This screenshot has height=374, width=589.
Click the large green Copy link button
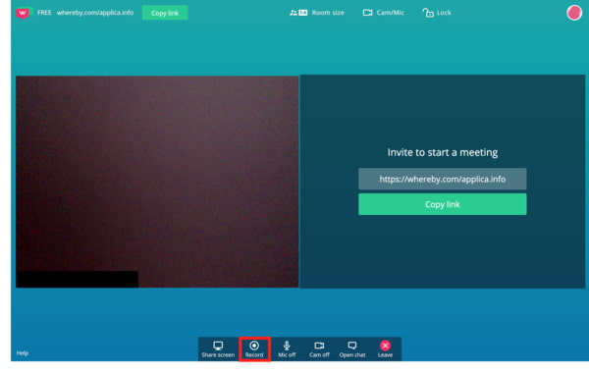coord(443,204)
